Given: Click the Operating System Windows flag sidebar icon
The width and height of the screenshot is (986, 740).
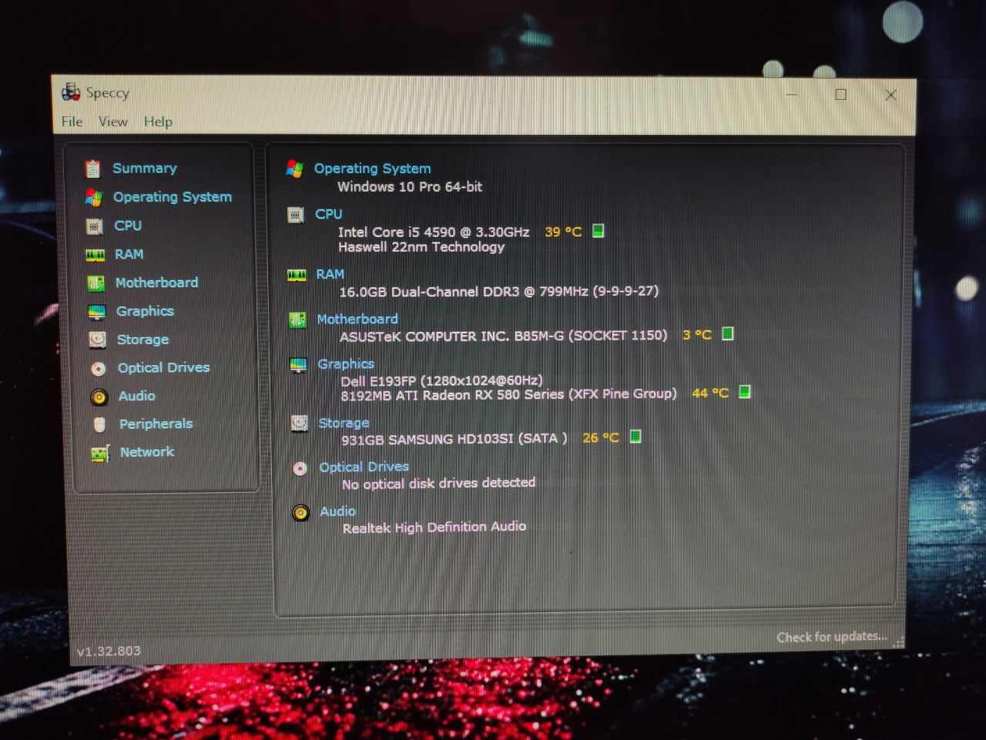Looking at the screenshot, I should pos(94,198).
